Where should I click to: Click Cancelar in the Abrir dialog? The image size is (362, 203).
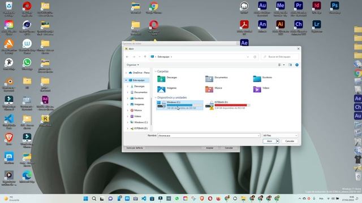[290, 141]
